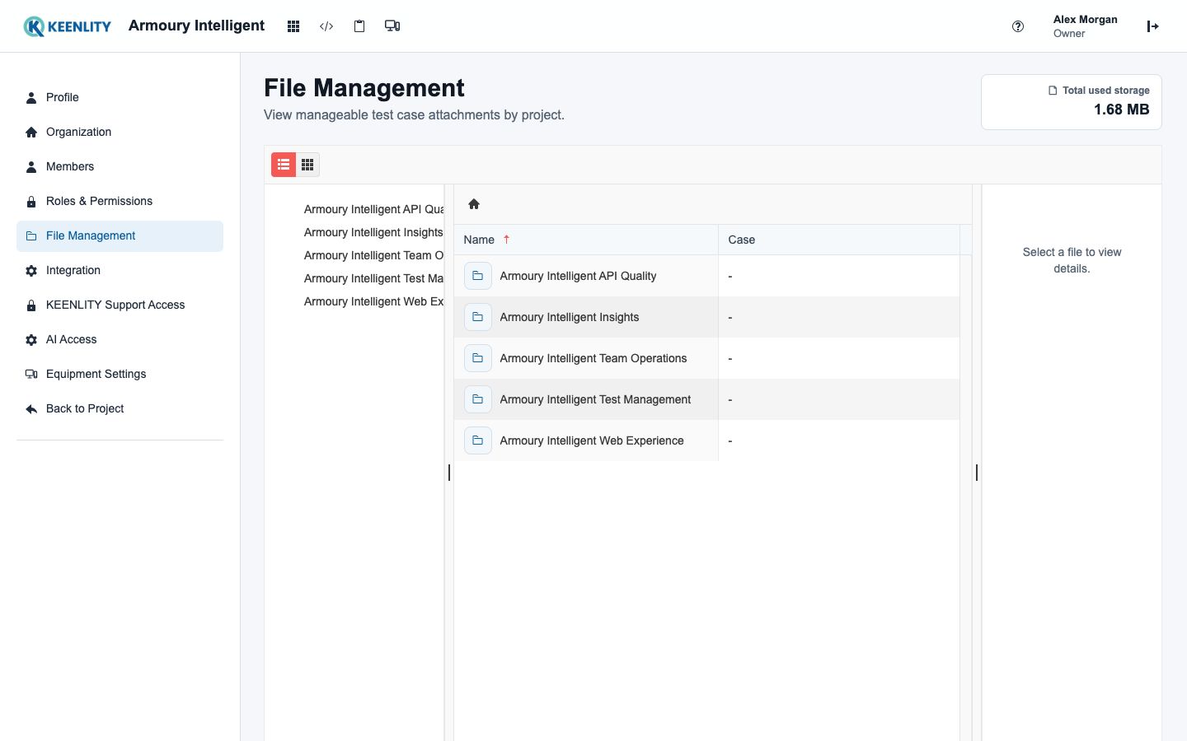Go to file browser home icon

point(474,204)
